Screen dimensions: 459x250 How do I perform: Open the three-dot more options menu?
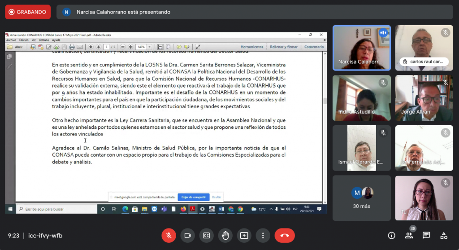tap(263, 235)
